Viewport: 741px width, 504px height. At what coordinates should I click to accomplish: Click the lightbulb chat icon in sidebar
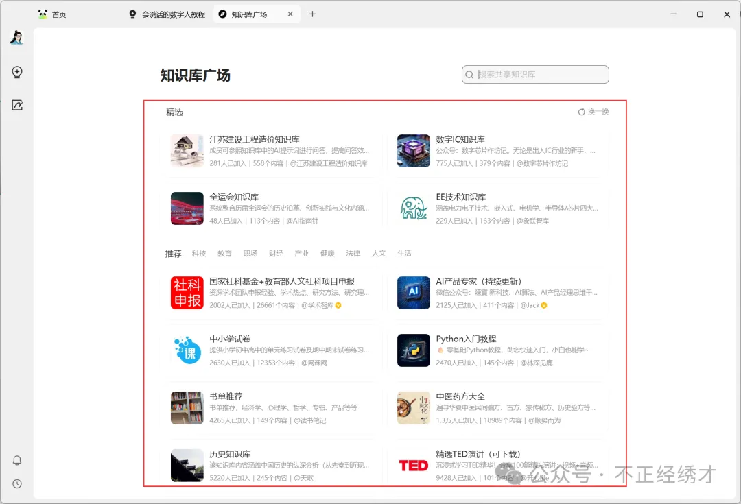click(x=17, y=72)
